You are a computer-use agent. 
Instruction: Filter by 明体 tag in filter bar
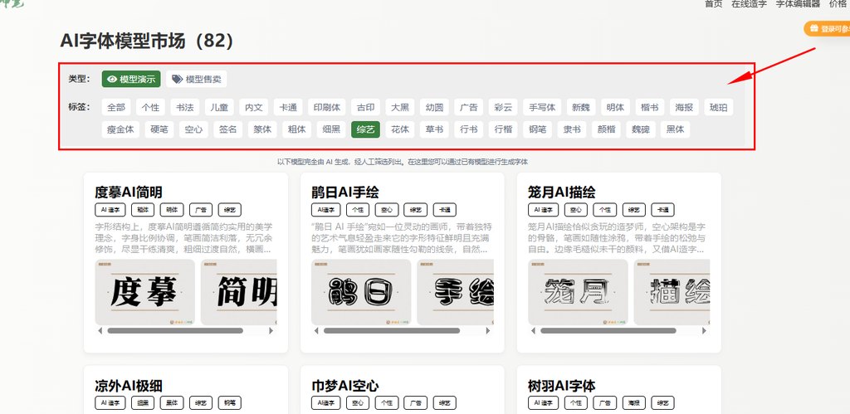click(615, 107)
